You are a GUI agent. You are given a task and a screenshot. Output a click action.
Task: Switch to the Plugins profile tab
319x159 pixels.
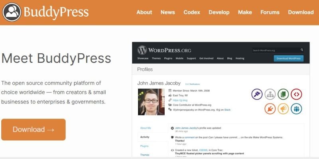[x=144, y=146]
